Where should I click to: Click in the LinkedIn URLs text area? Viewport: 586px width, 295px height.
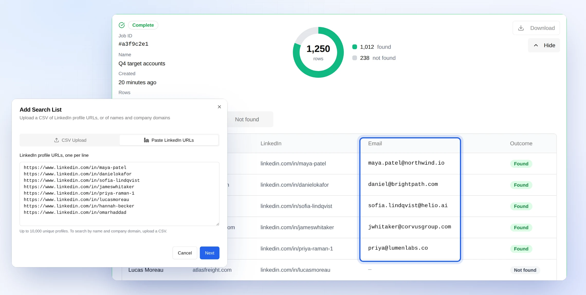coord(120,194)
